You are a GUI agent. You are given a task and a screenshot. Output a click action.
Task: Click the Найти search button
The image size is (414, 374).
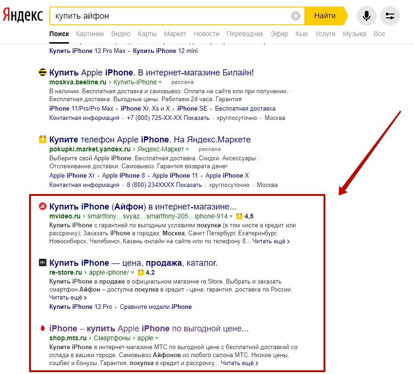pyautogui.click(x=325, y=16)
